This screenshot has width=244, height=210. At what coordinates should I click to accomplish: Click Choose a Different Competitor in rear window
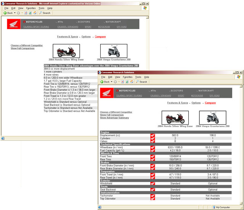27,46
